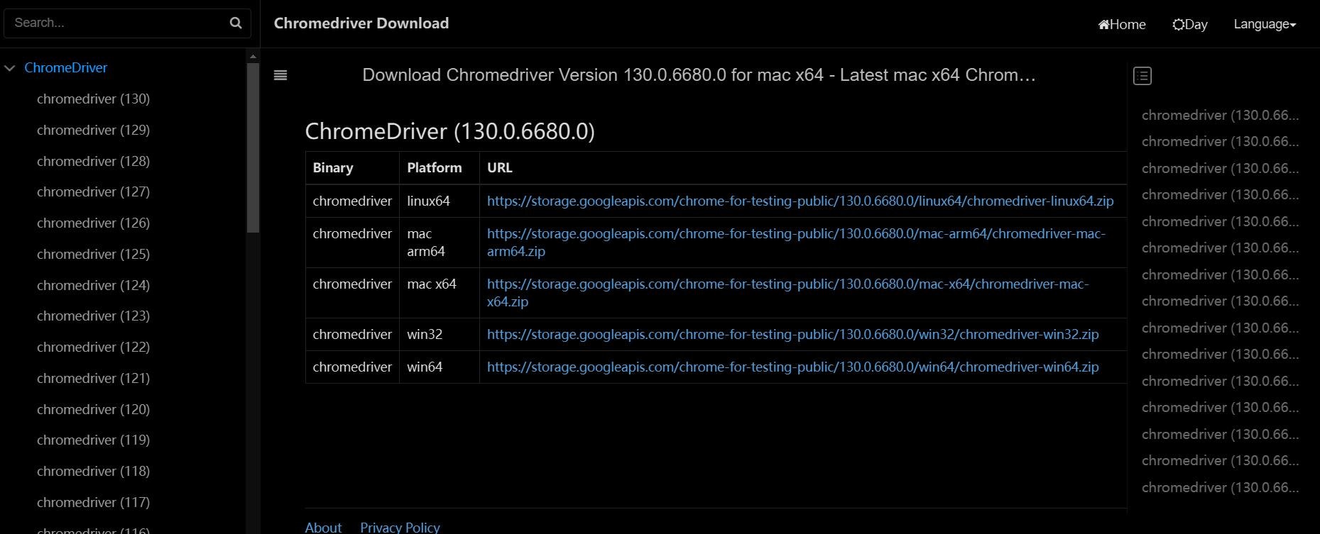Select chromedriver (130) in sidebar

pyautogui.click(x=93, y=99)
